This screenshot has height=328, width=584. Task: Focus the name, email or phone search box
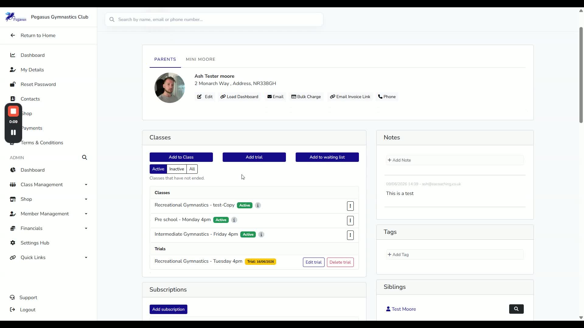pos(214,19)
